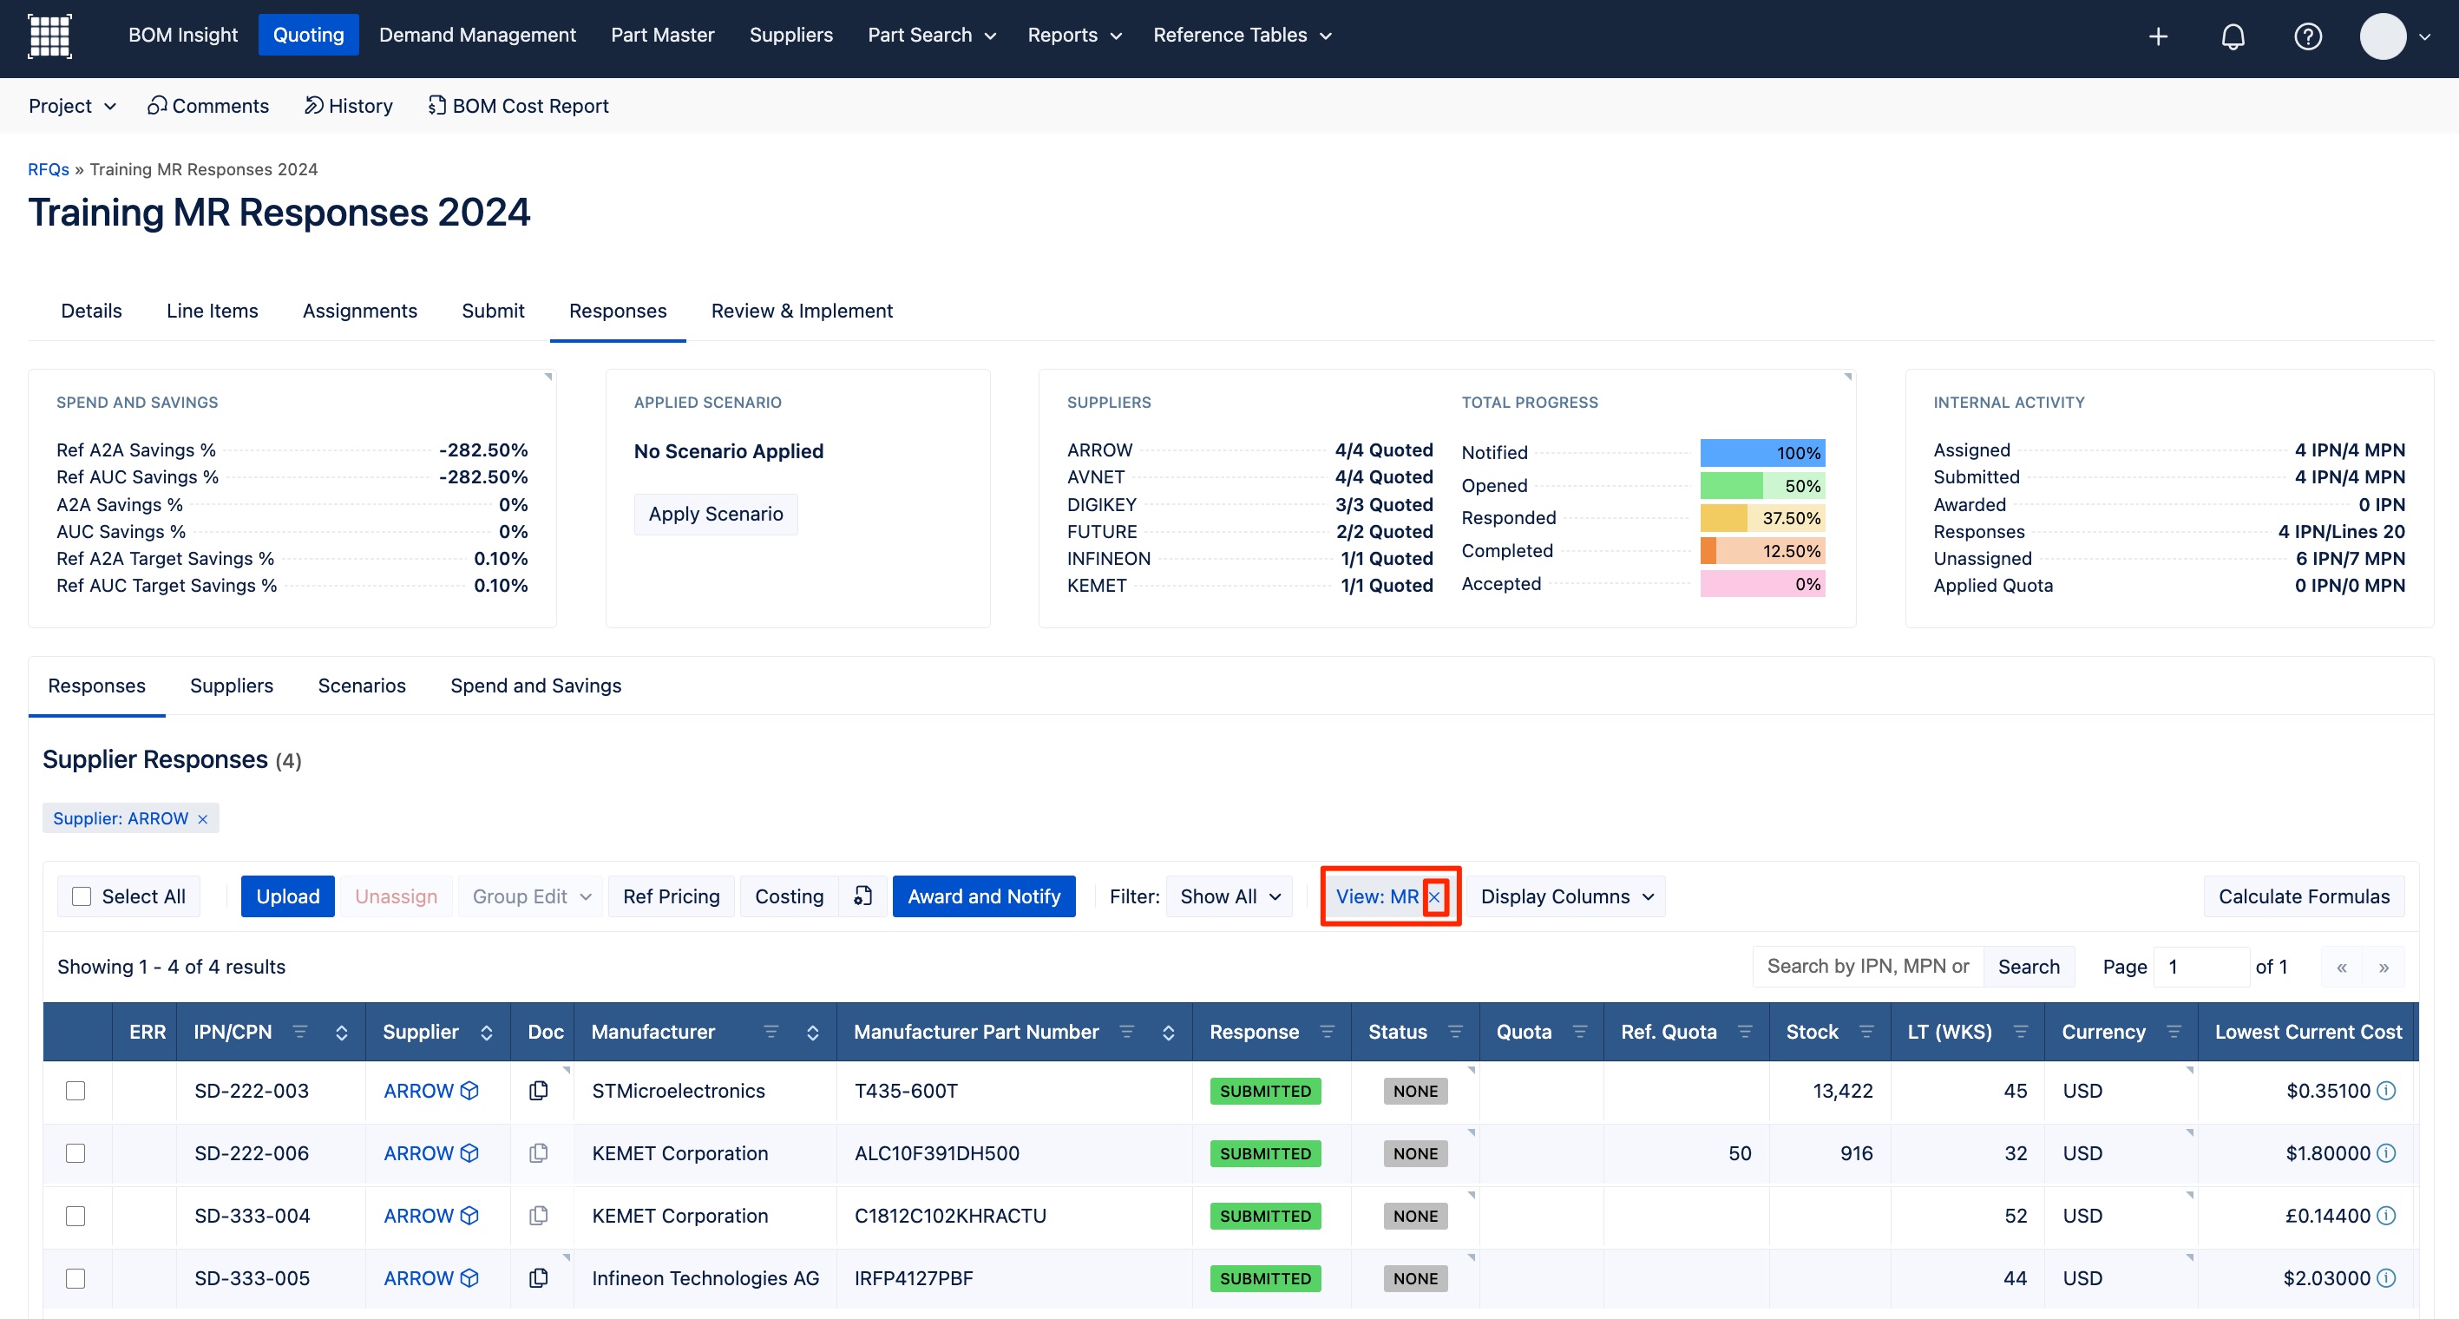Open the document icon for SD-222-006 row
This screenshot has height=1319, width=2459.
pyautogui.click(x=538, y=1153)
